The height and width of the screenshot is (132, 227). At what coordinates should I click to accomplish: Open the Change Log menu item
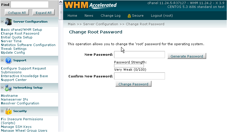pos(111,16)
